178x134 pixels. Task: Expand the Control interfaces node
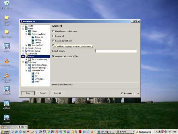point(26,65)
